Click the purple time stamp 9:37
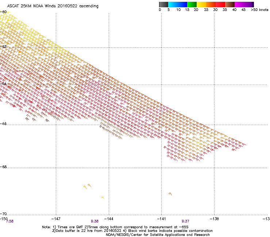 pos(185,221)
